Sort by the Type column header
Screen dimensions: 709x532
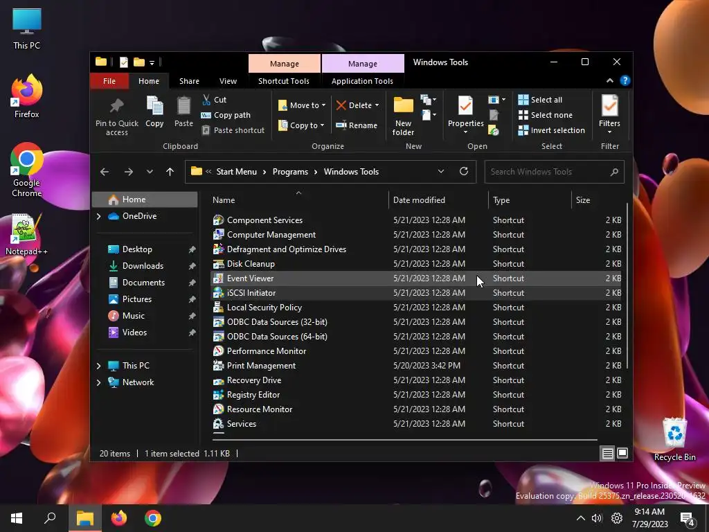pyautogui.click(x=530, y=200)
